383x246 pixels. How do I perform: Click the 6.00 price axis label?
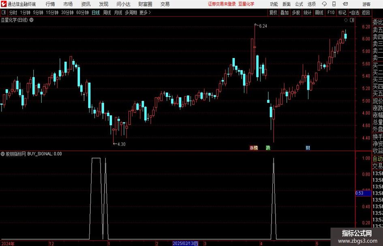(366, 39)
